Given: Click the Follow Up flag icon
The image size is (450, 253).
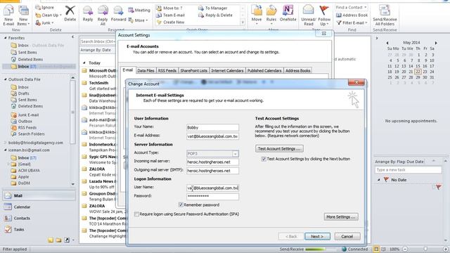Looking at the screenshot, I should 324,15.
